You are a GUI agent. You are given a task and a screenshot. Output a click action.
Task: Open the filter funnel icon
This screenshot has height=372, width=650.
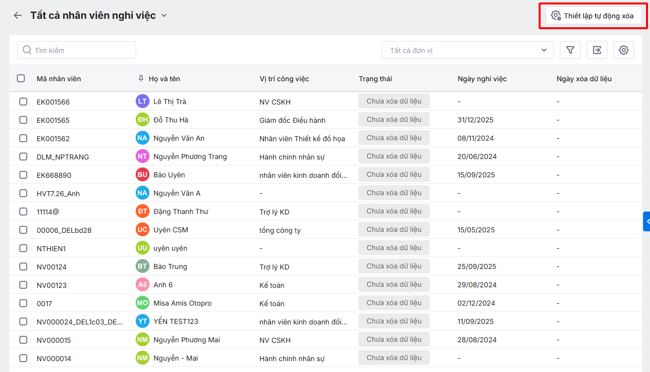click(x=570, y=50)
